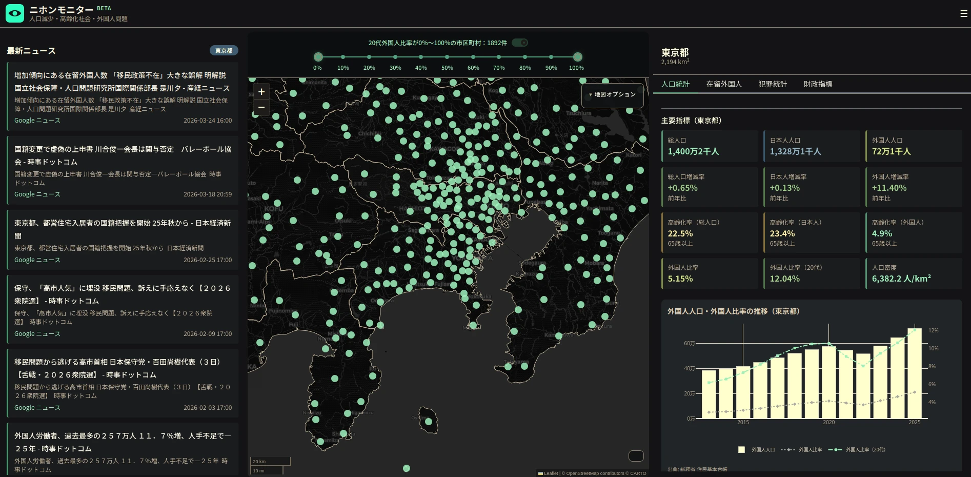The height and width of the screenshot is (477, 971).
Task: Switch to the 在留外国人 tab
Action: pos(723,84)
